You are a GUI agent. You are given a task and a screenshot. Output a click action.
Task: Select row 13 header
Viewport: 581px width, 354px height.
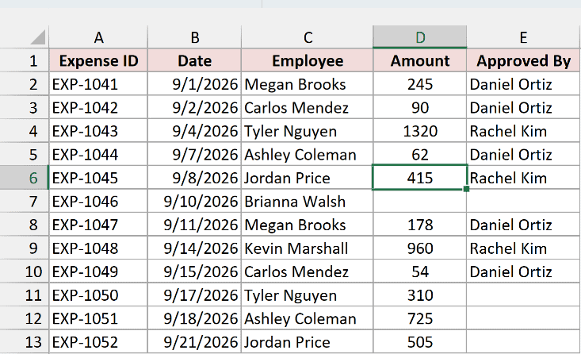point(25,342)
